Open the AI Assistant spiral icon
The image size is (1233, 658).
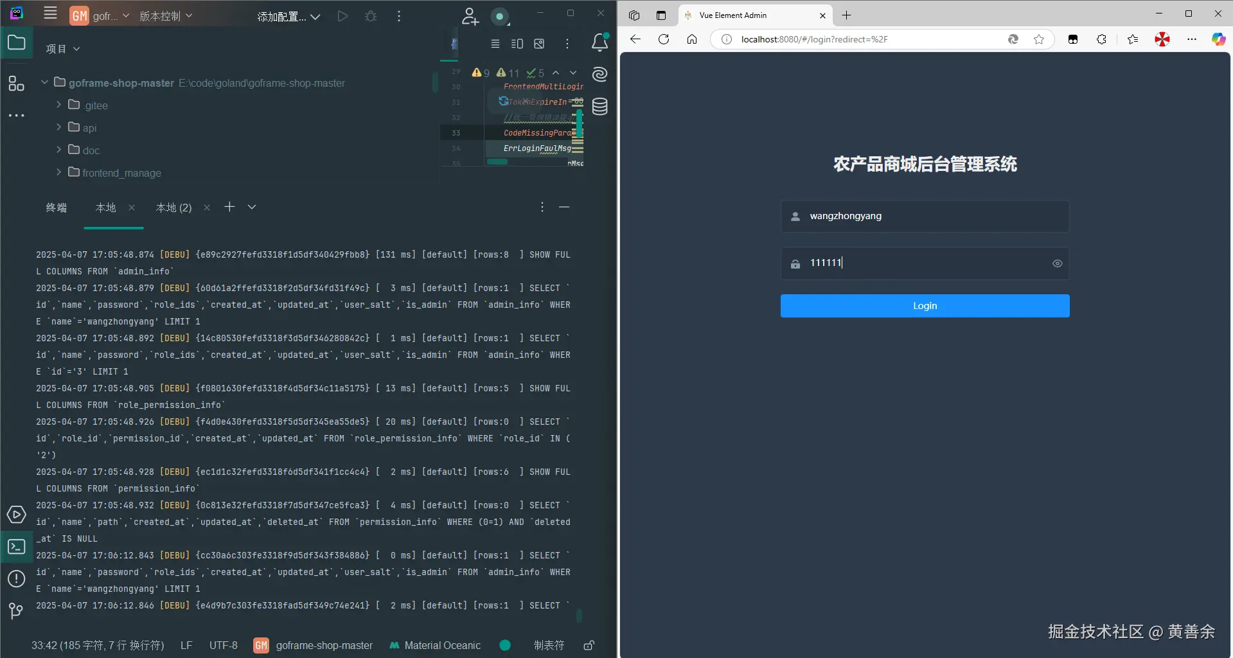click(599, 75)
